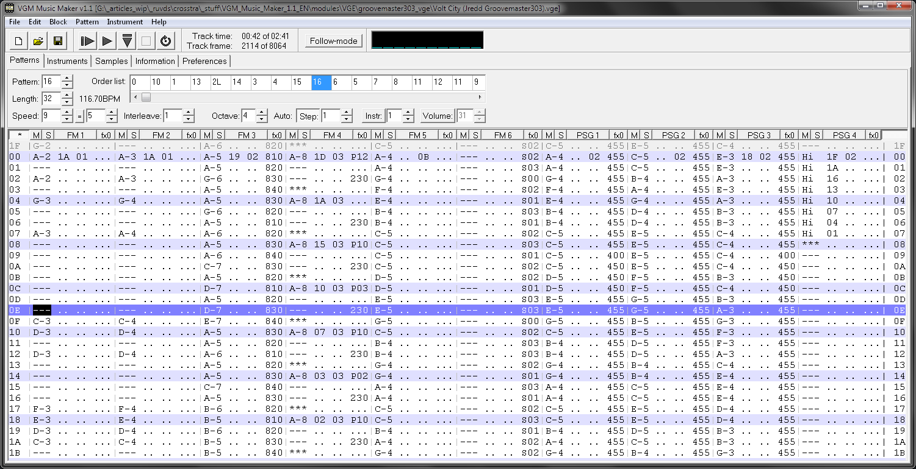
Task: Open the Help menu
Action: [159, 22]
